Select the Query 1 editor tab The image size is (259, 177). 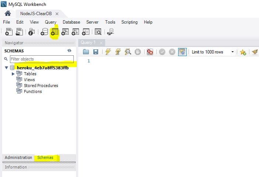click(88, 43)
